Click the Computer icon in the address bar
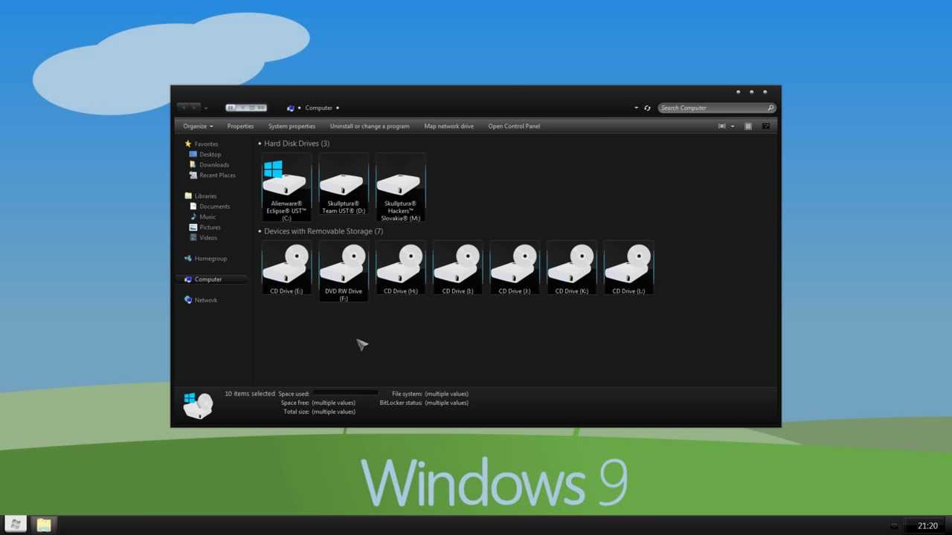Screen dimensions: 952x535 [291, 108]
